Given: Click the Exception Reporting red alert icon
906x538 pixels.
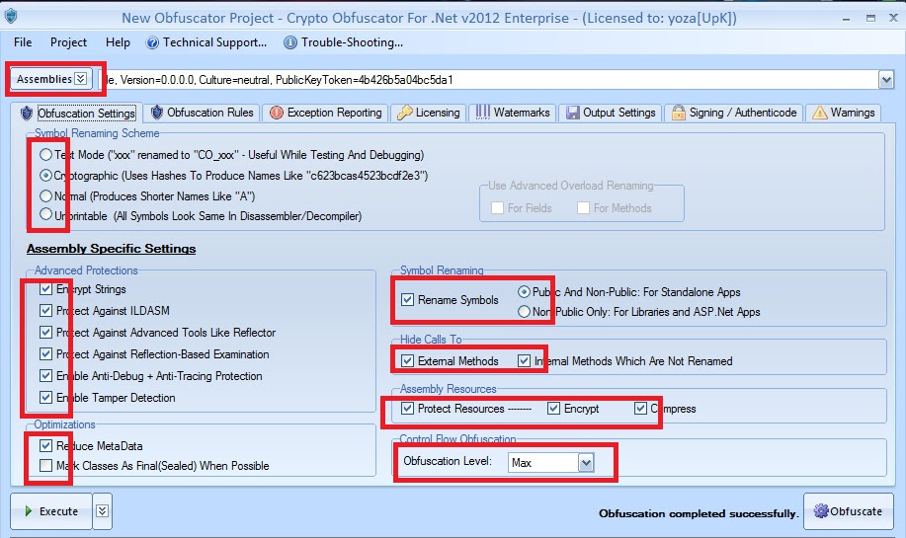Looking at the screenshot, I should (x=277, y=113).
